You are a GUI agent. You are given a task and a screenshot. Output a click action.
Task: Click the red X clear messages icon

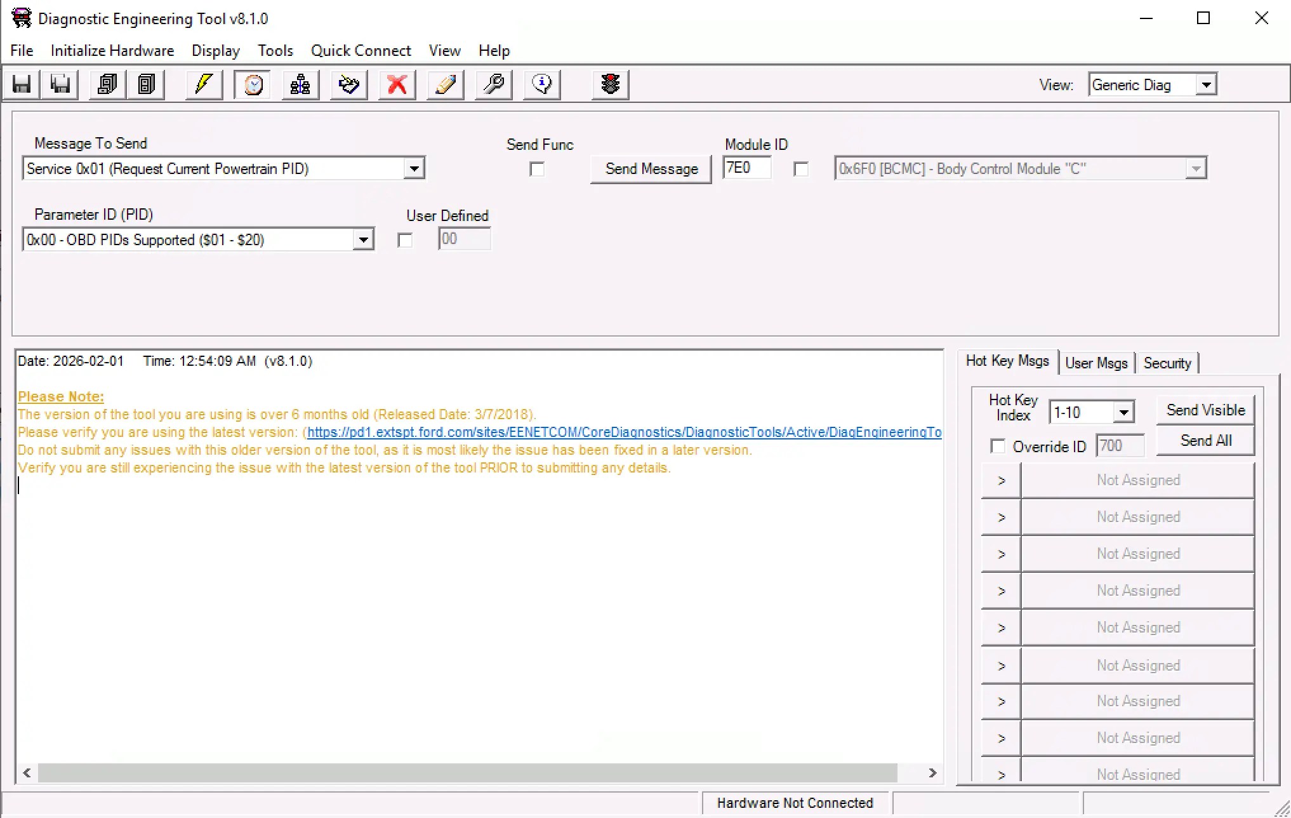[397, 84]
